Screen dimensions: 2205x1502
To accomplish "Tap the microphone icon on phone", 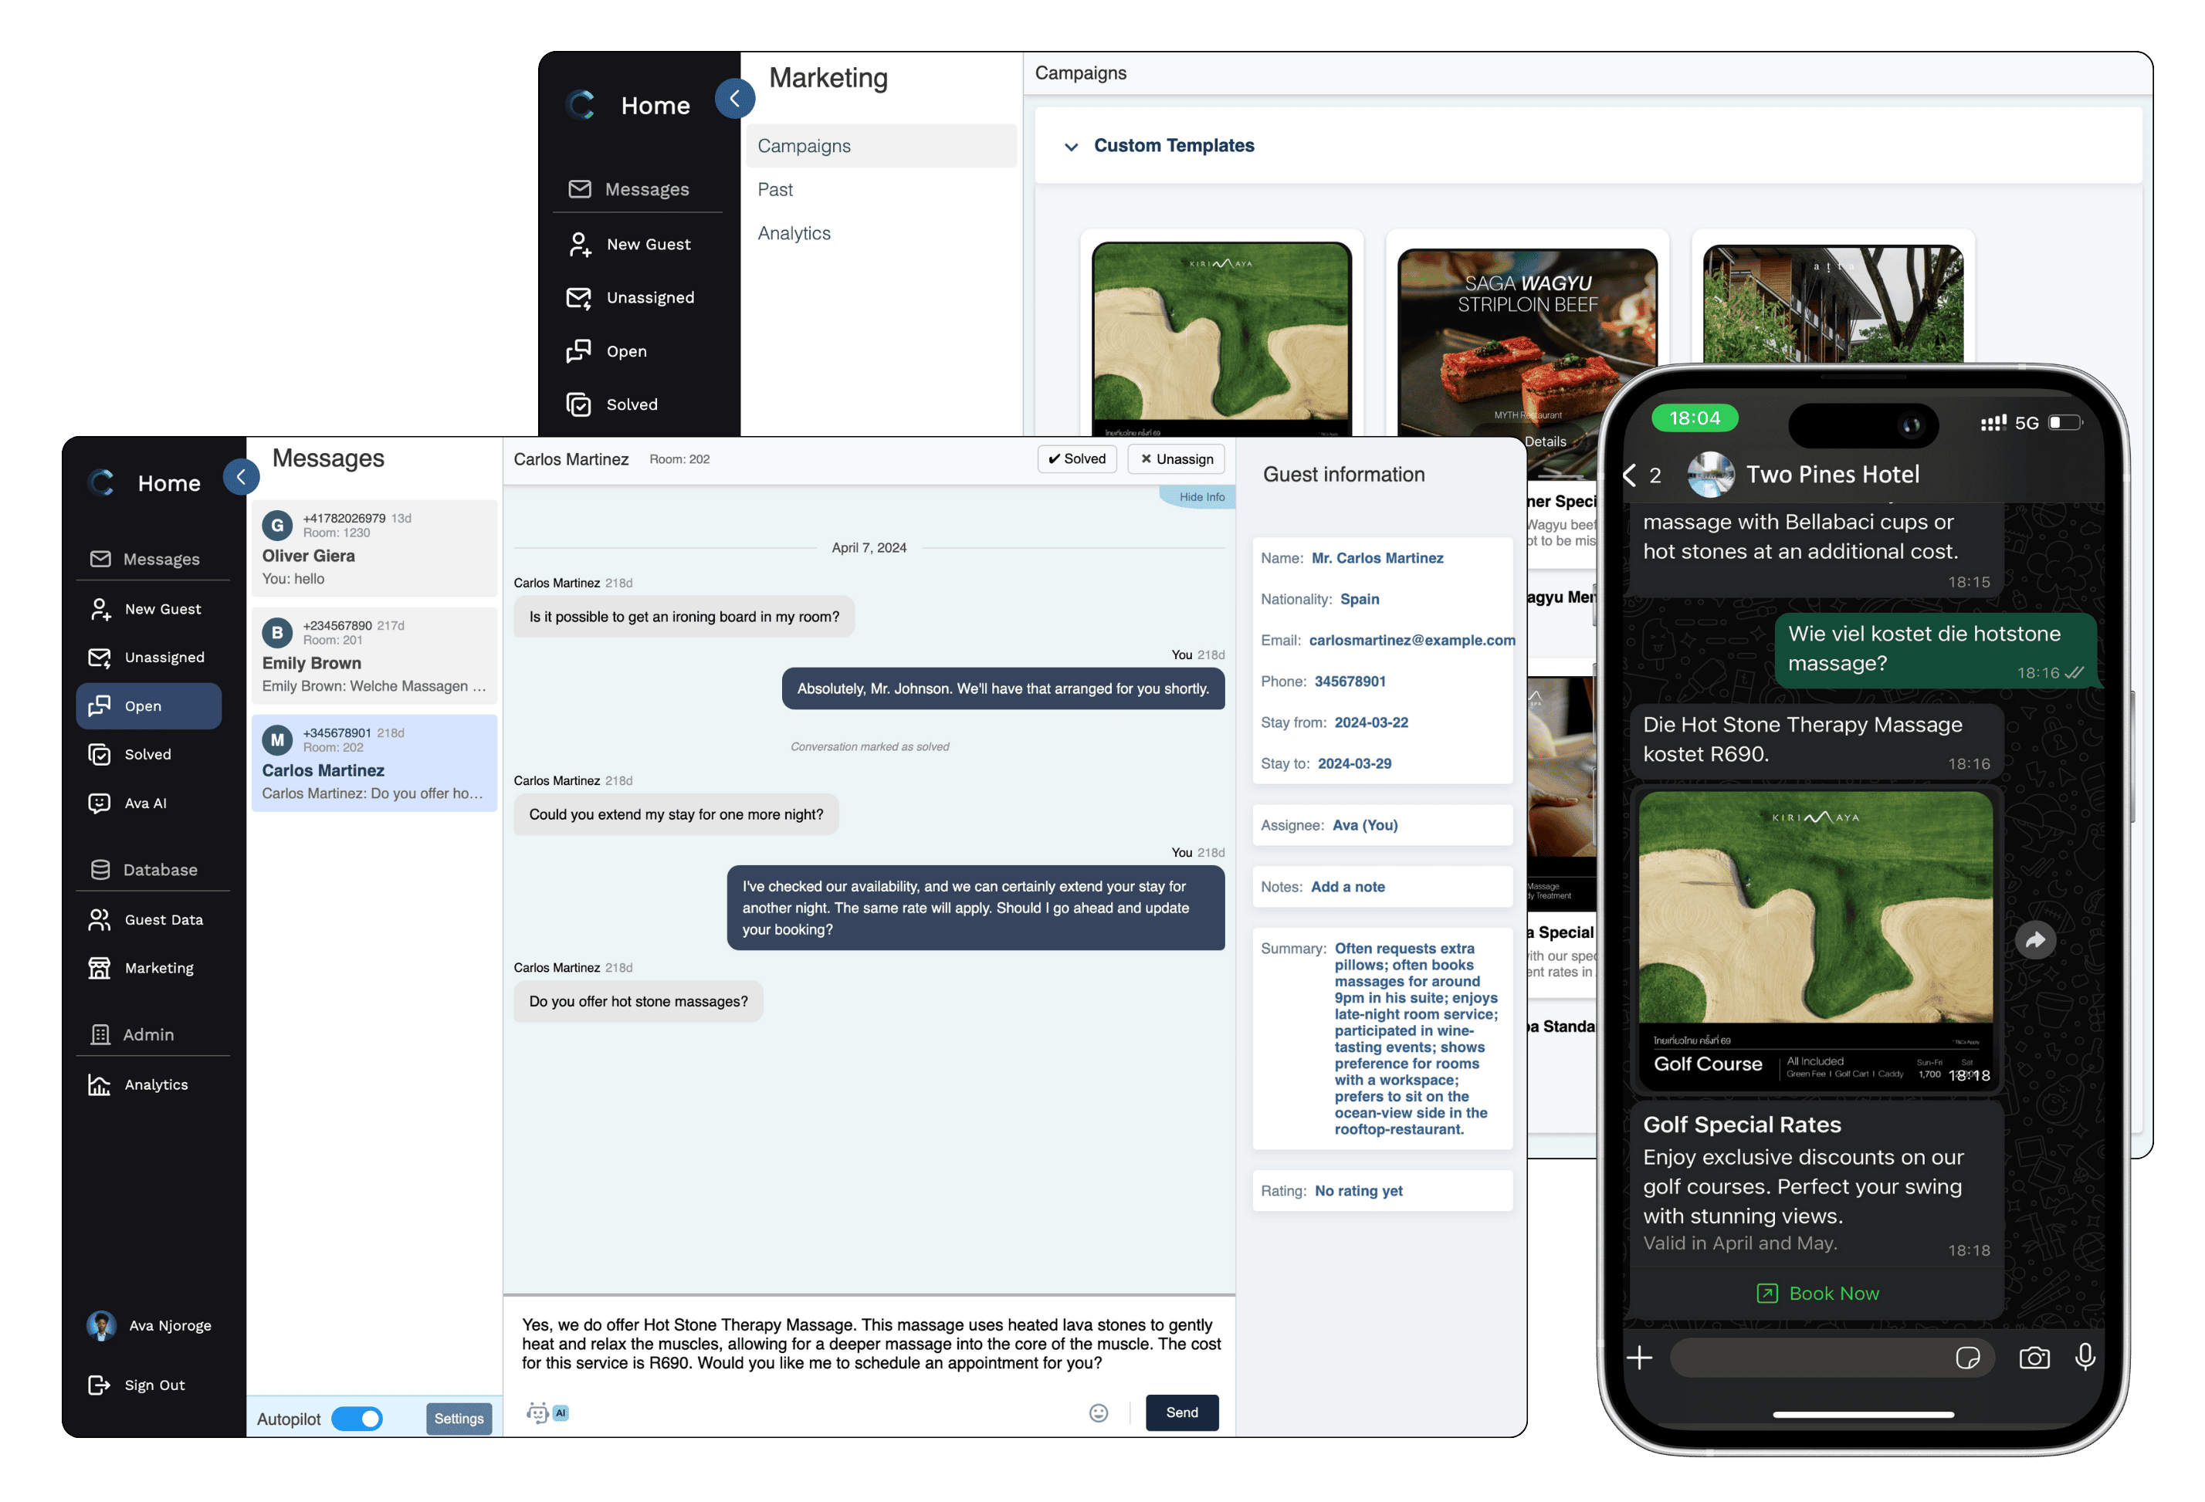I will 2085,1357.
